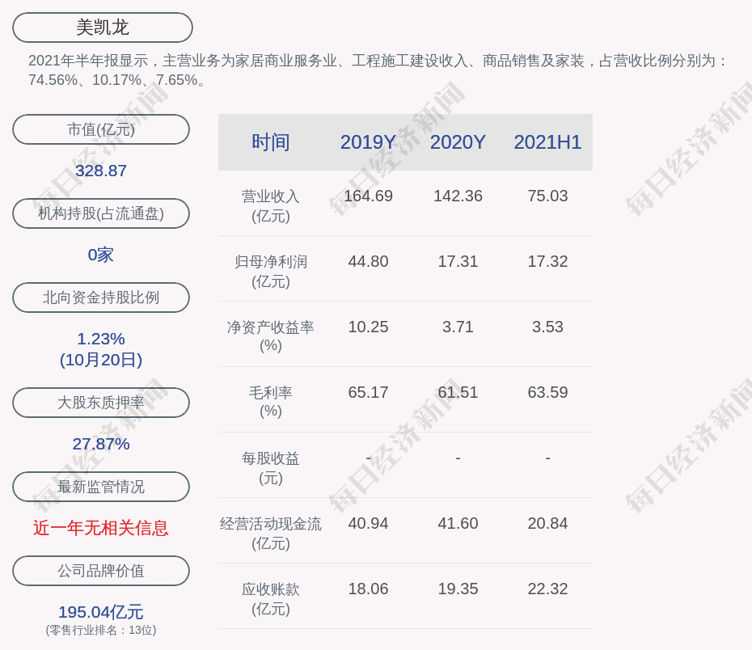This screenshot has height=650, width=752.
Task: Select the 净资产收益率(%) row label
Action: [270, 336]
